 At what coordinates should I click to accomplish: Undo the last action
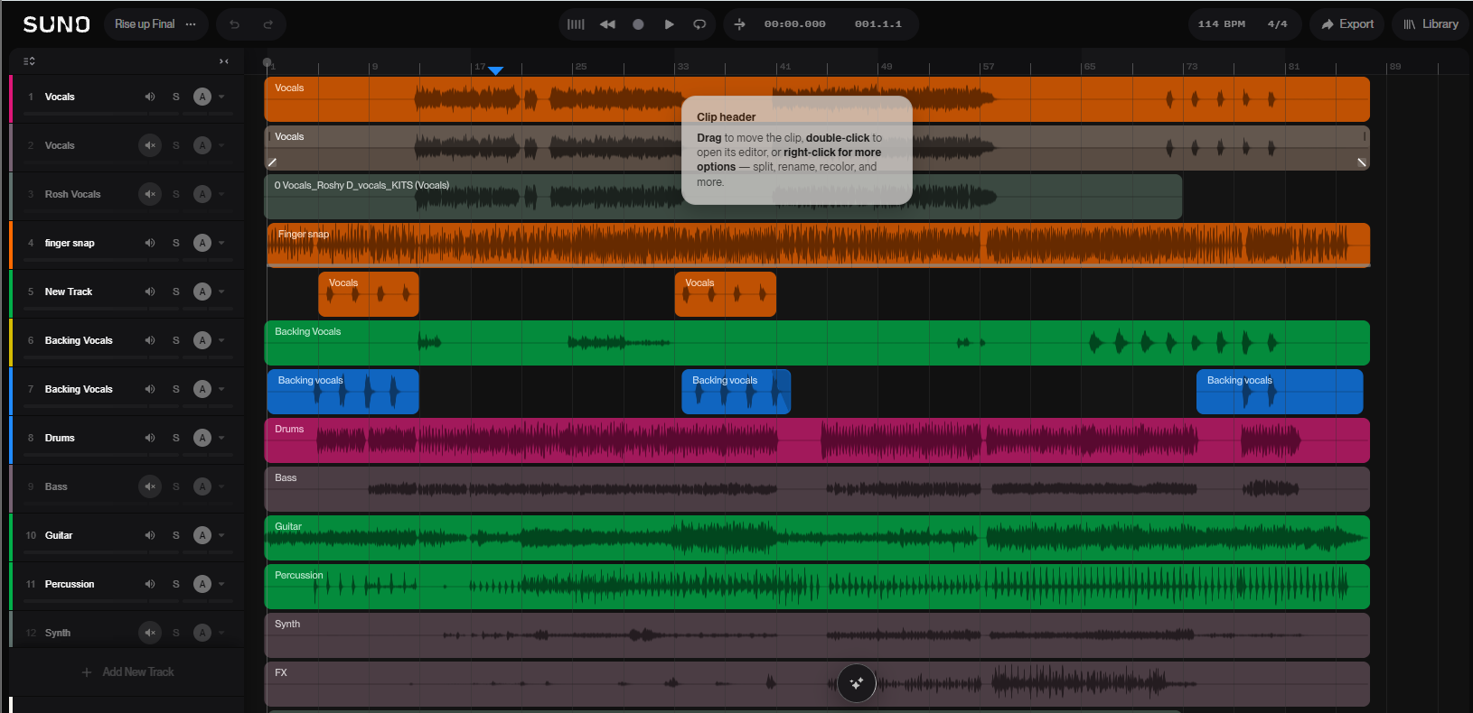[234, 24]
